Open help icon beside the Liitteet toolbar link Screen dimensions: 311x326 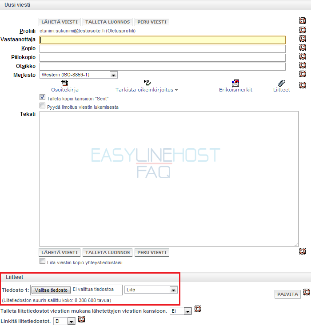[x=303, y=85]
